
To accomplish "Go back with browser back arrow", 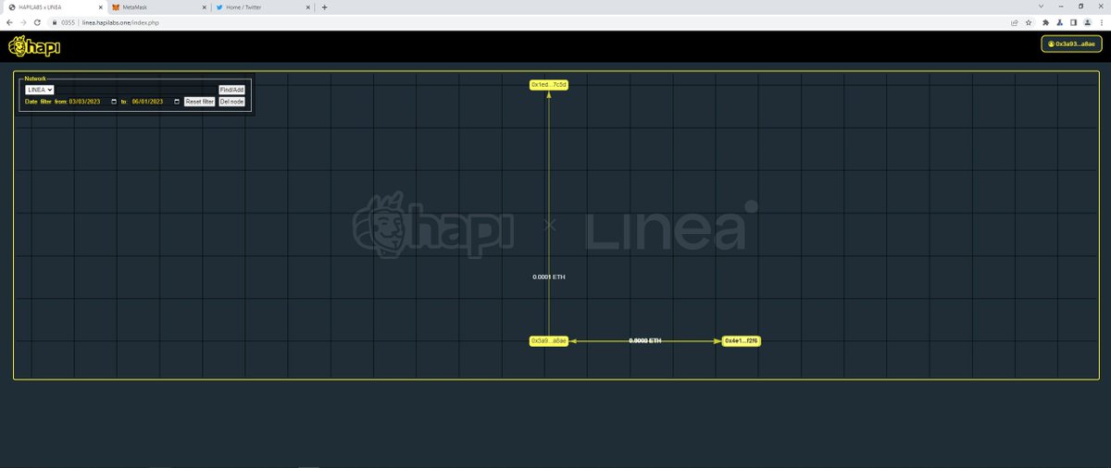I will pos(9,22).
